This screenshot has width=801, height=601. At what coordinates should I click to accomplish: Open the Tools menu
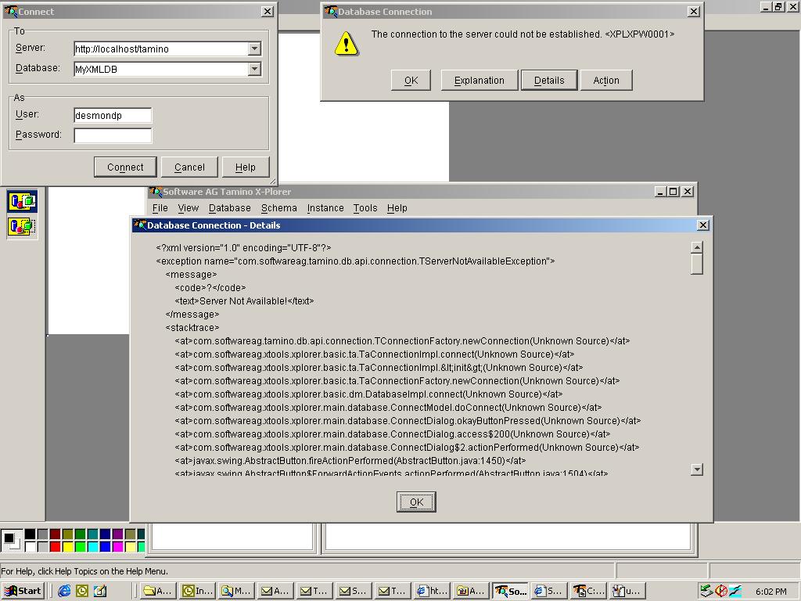coord(365,208)
